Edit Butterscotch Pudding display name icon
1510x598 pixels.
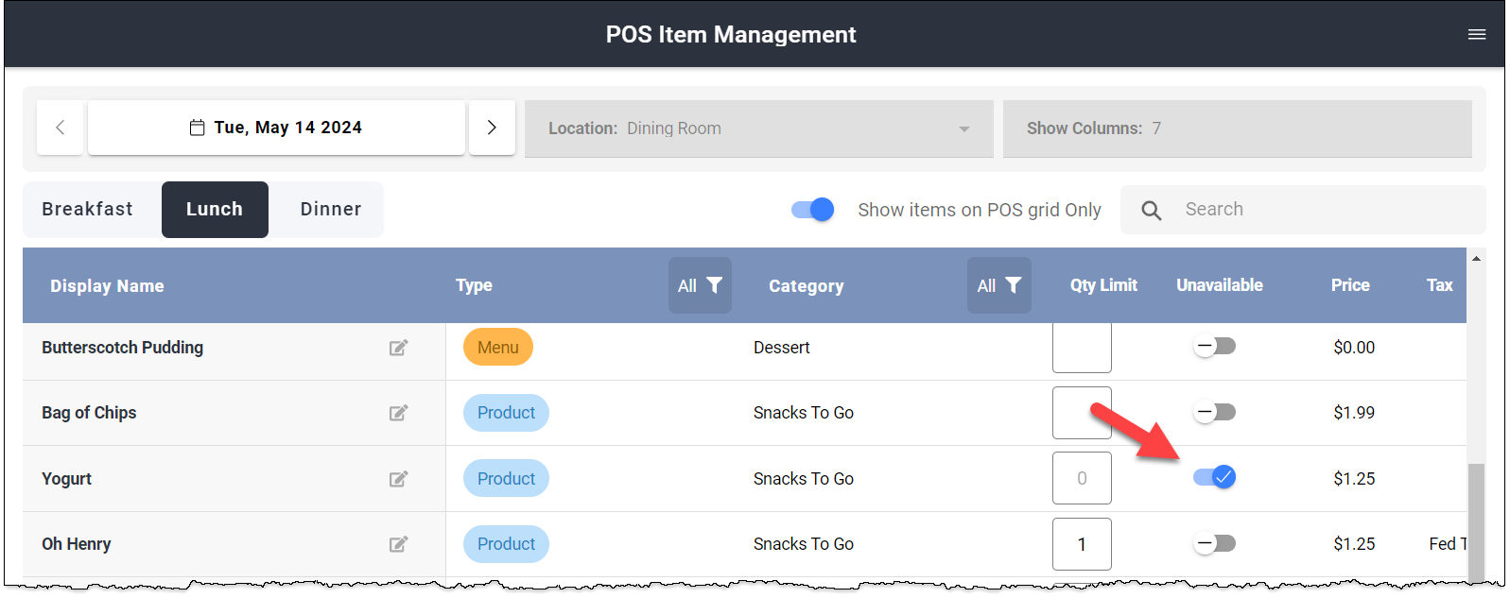[398, 348]
